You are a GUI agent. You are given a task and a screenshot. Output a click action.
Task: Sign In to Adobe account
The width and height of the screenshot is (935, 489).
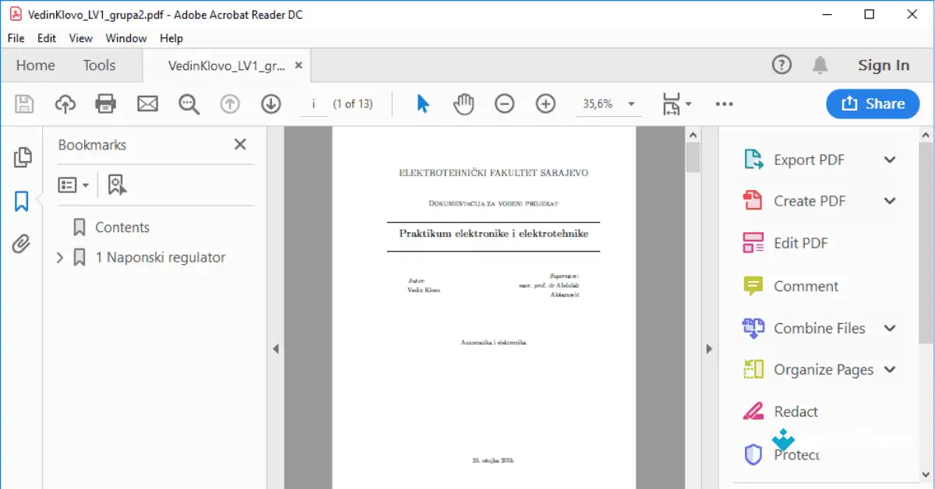[x=884, y=65]
